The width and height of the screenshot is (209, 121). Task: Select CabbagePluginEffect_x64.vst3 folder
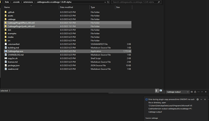[68, 23]
